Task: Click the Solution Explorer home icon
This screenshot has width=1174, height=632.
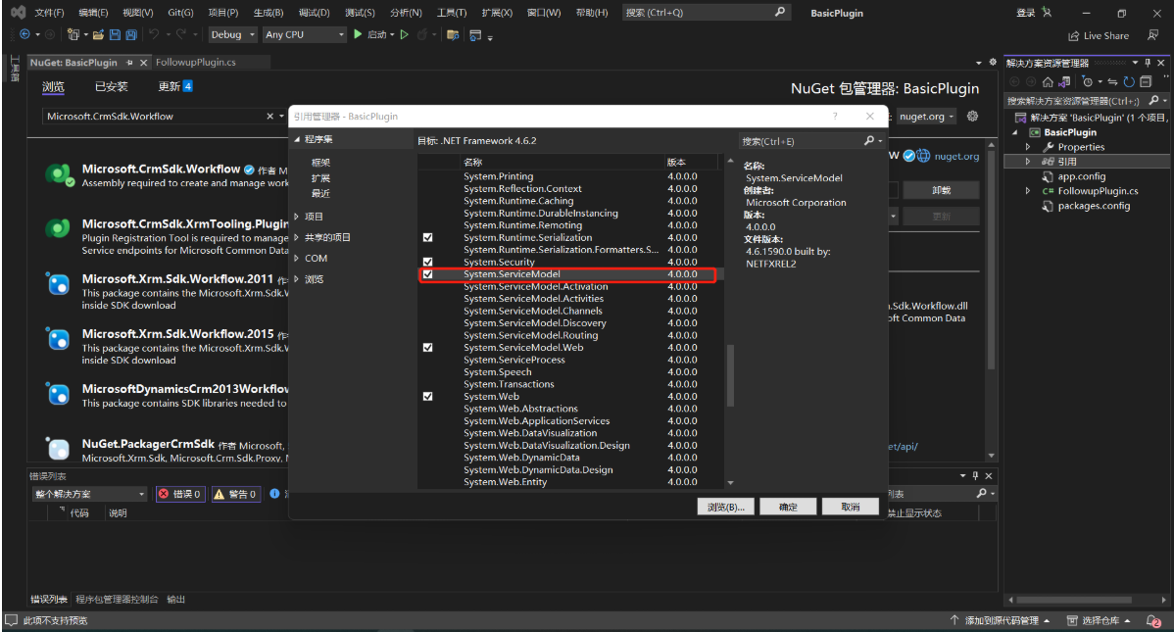Action: pyautogui.click(x=1048, y=81)
